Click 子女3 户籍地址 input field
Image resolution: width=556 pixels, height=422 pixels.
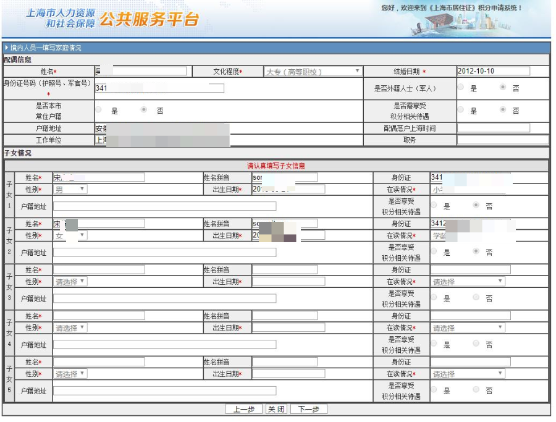tap(164, 298)
